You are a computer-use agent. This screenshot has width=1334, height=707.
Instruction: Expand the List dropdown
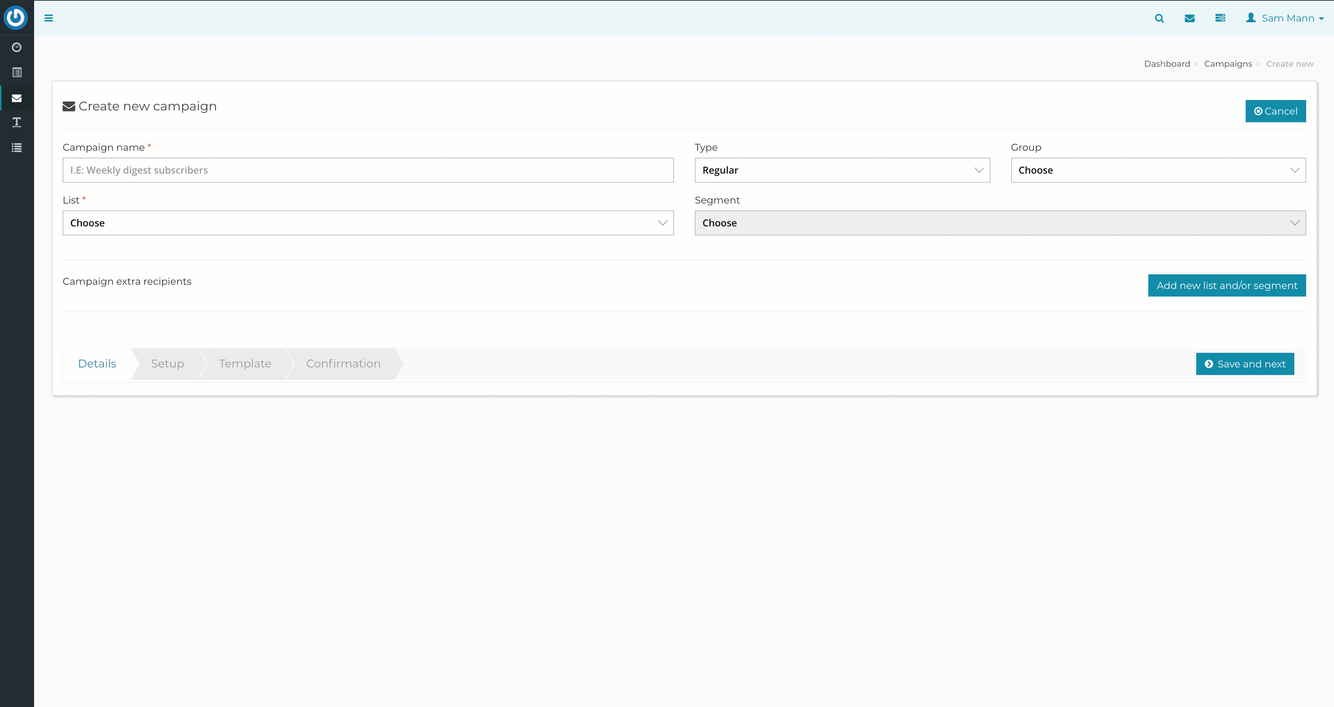tap(368, 223)
